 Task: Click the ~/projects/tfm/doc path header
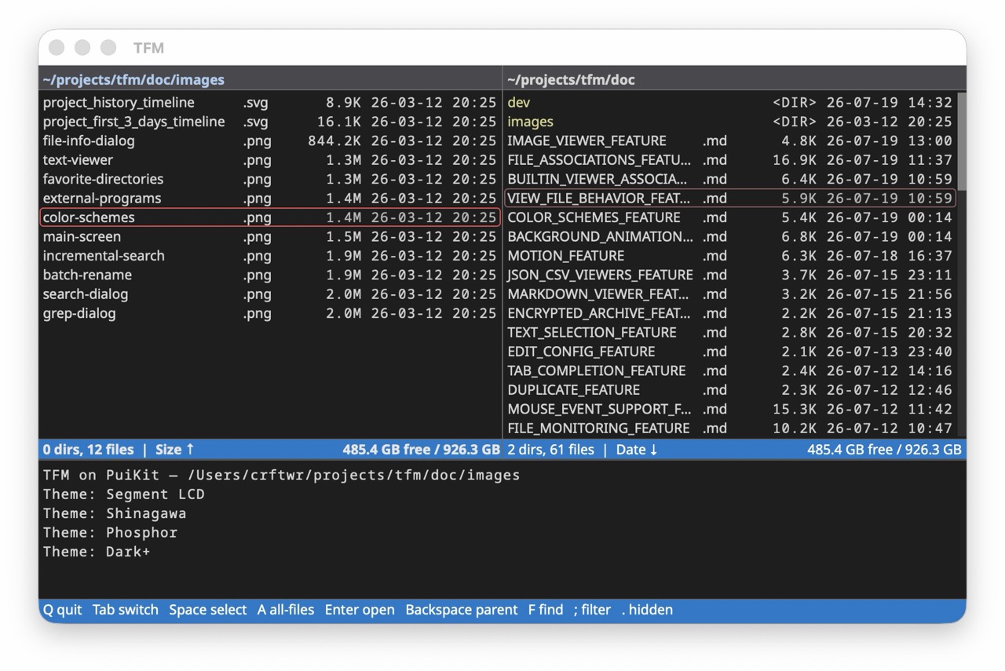tap(571, 80)
